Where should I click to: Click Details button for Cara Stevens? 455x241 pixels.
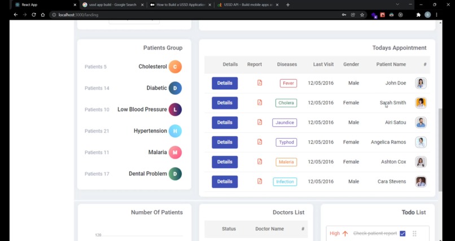pos(225,182)
